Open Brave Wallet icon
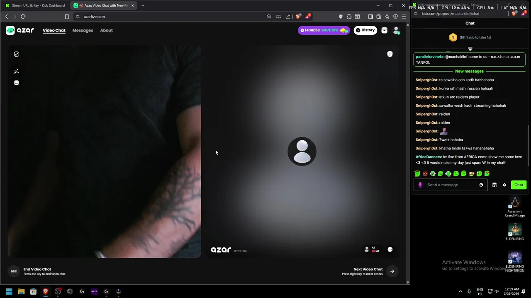The width and height of the screenshot is (531, 298). click(379, 17)
